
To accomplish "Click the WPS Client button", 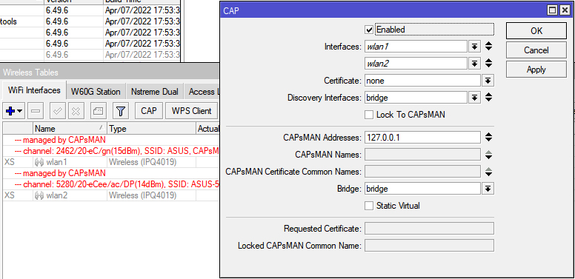I will click(191, 111).
